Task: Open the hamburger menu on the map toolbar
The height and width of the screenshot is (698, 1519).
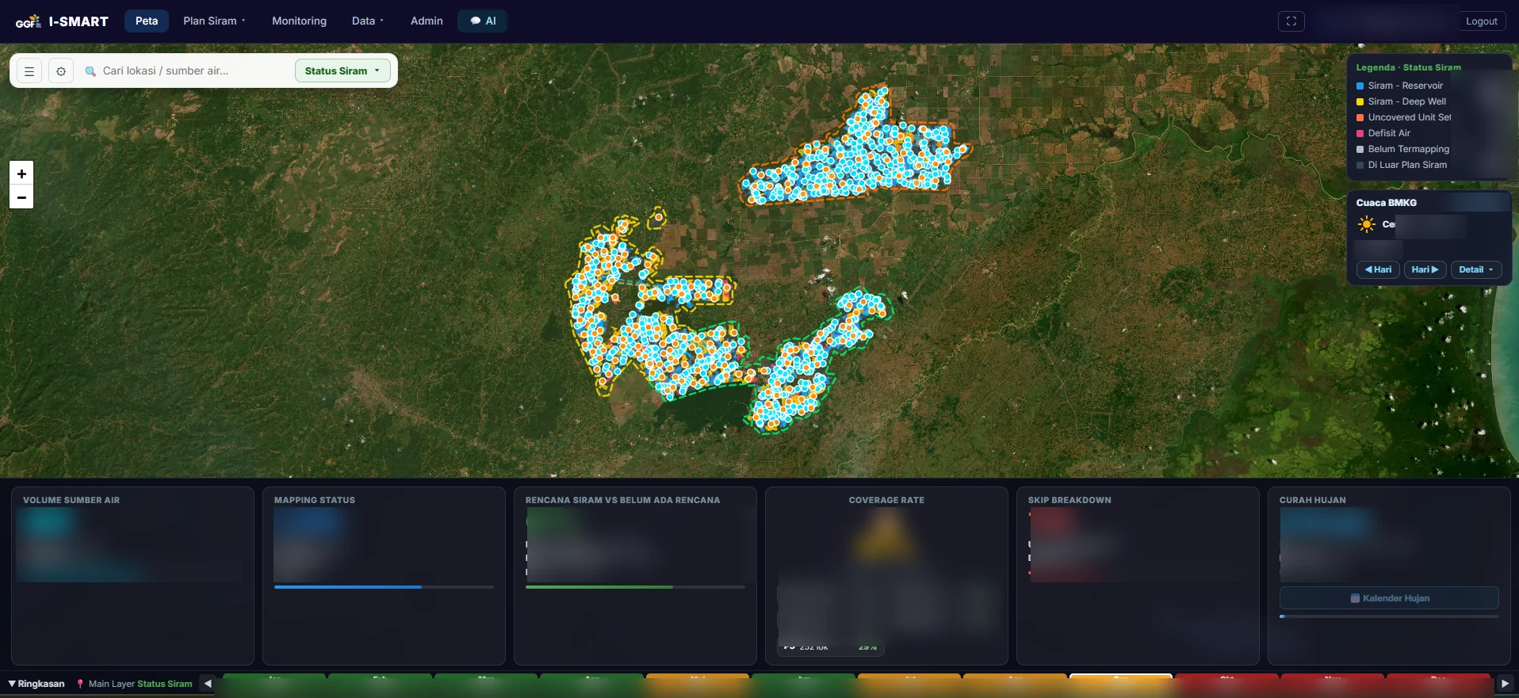Action: pos(29,71)
